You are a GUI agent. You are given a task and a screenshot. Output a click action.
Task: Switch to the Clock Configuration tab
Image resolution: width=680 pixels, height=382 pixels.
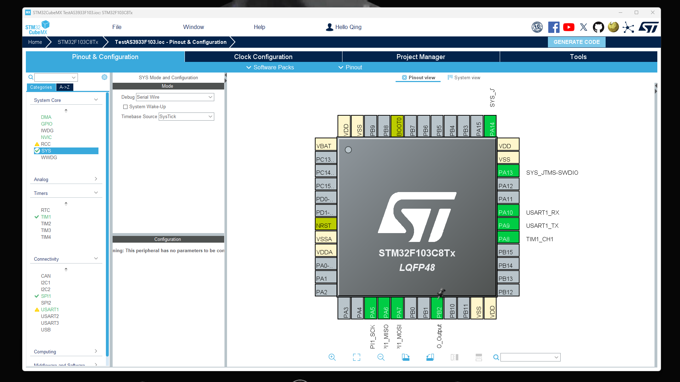[x=263, y=57]
